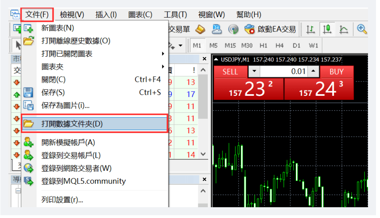Click the 登錄到網路交易者 globe icon
Image resolution: width=380 pixels, height=218 pixels.
coord(29,168)
